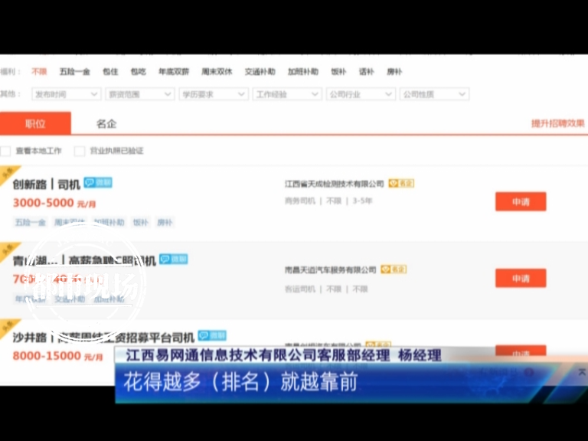
Task: Filter by 五险一金 welfare
Action: coord(74,72)
